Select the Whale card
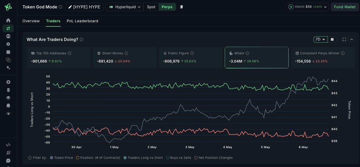The height and width of the screenshot is (167, 360). pos(257,58)
